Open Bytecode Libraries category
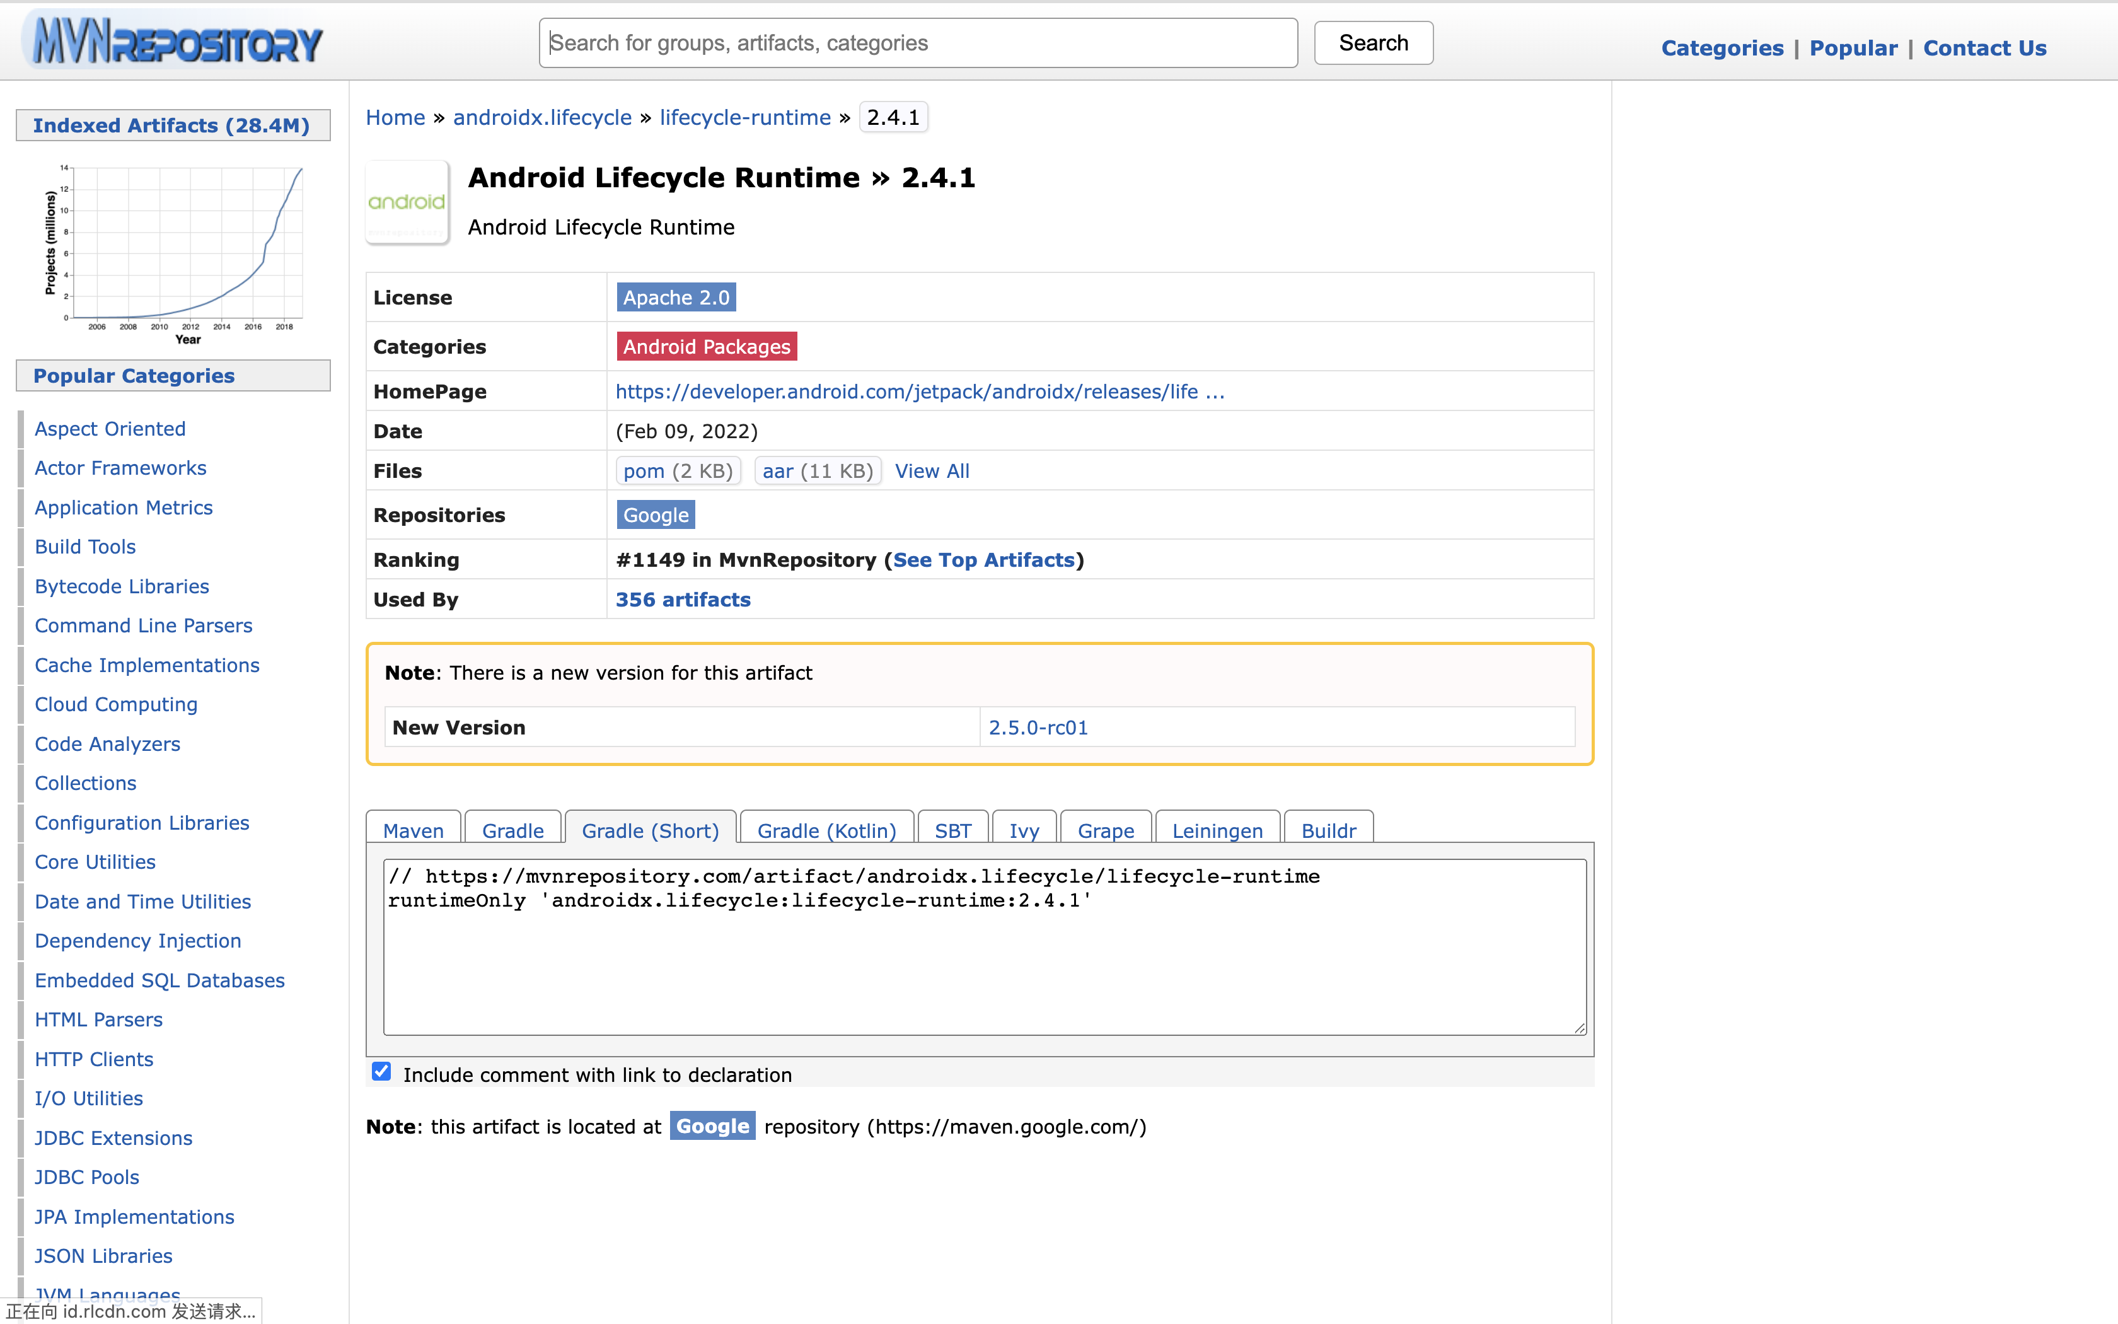The image size is (2118, 1324). [x=122, y=587]
